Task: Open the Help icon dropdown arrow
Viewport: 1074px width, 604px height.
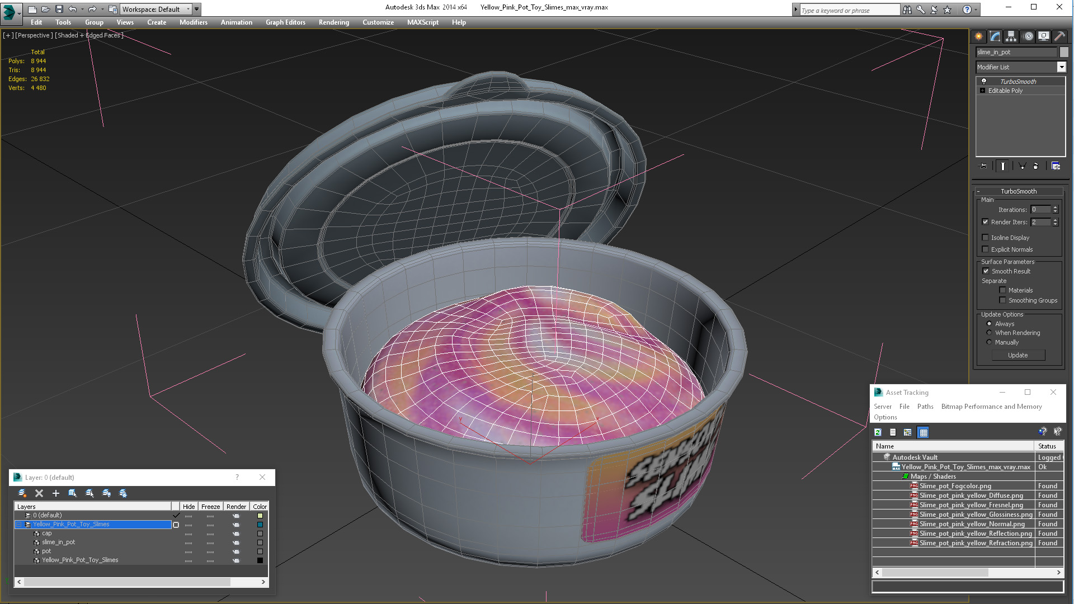Action: click(976, 10)
